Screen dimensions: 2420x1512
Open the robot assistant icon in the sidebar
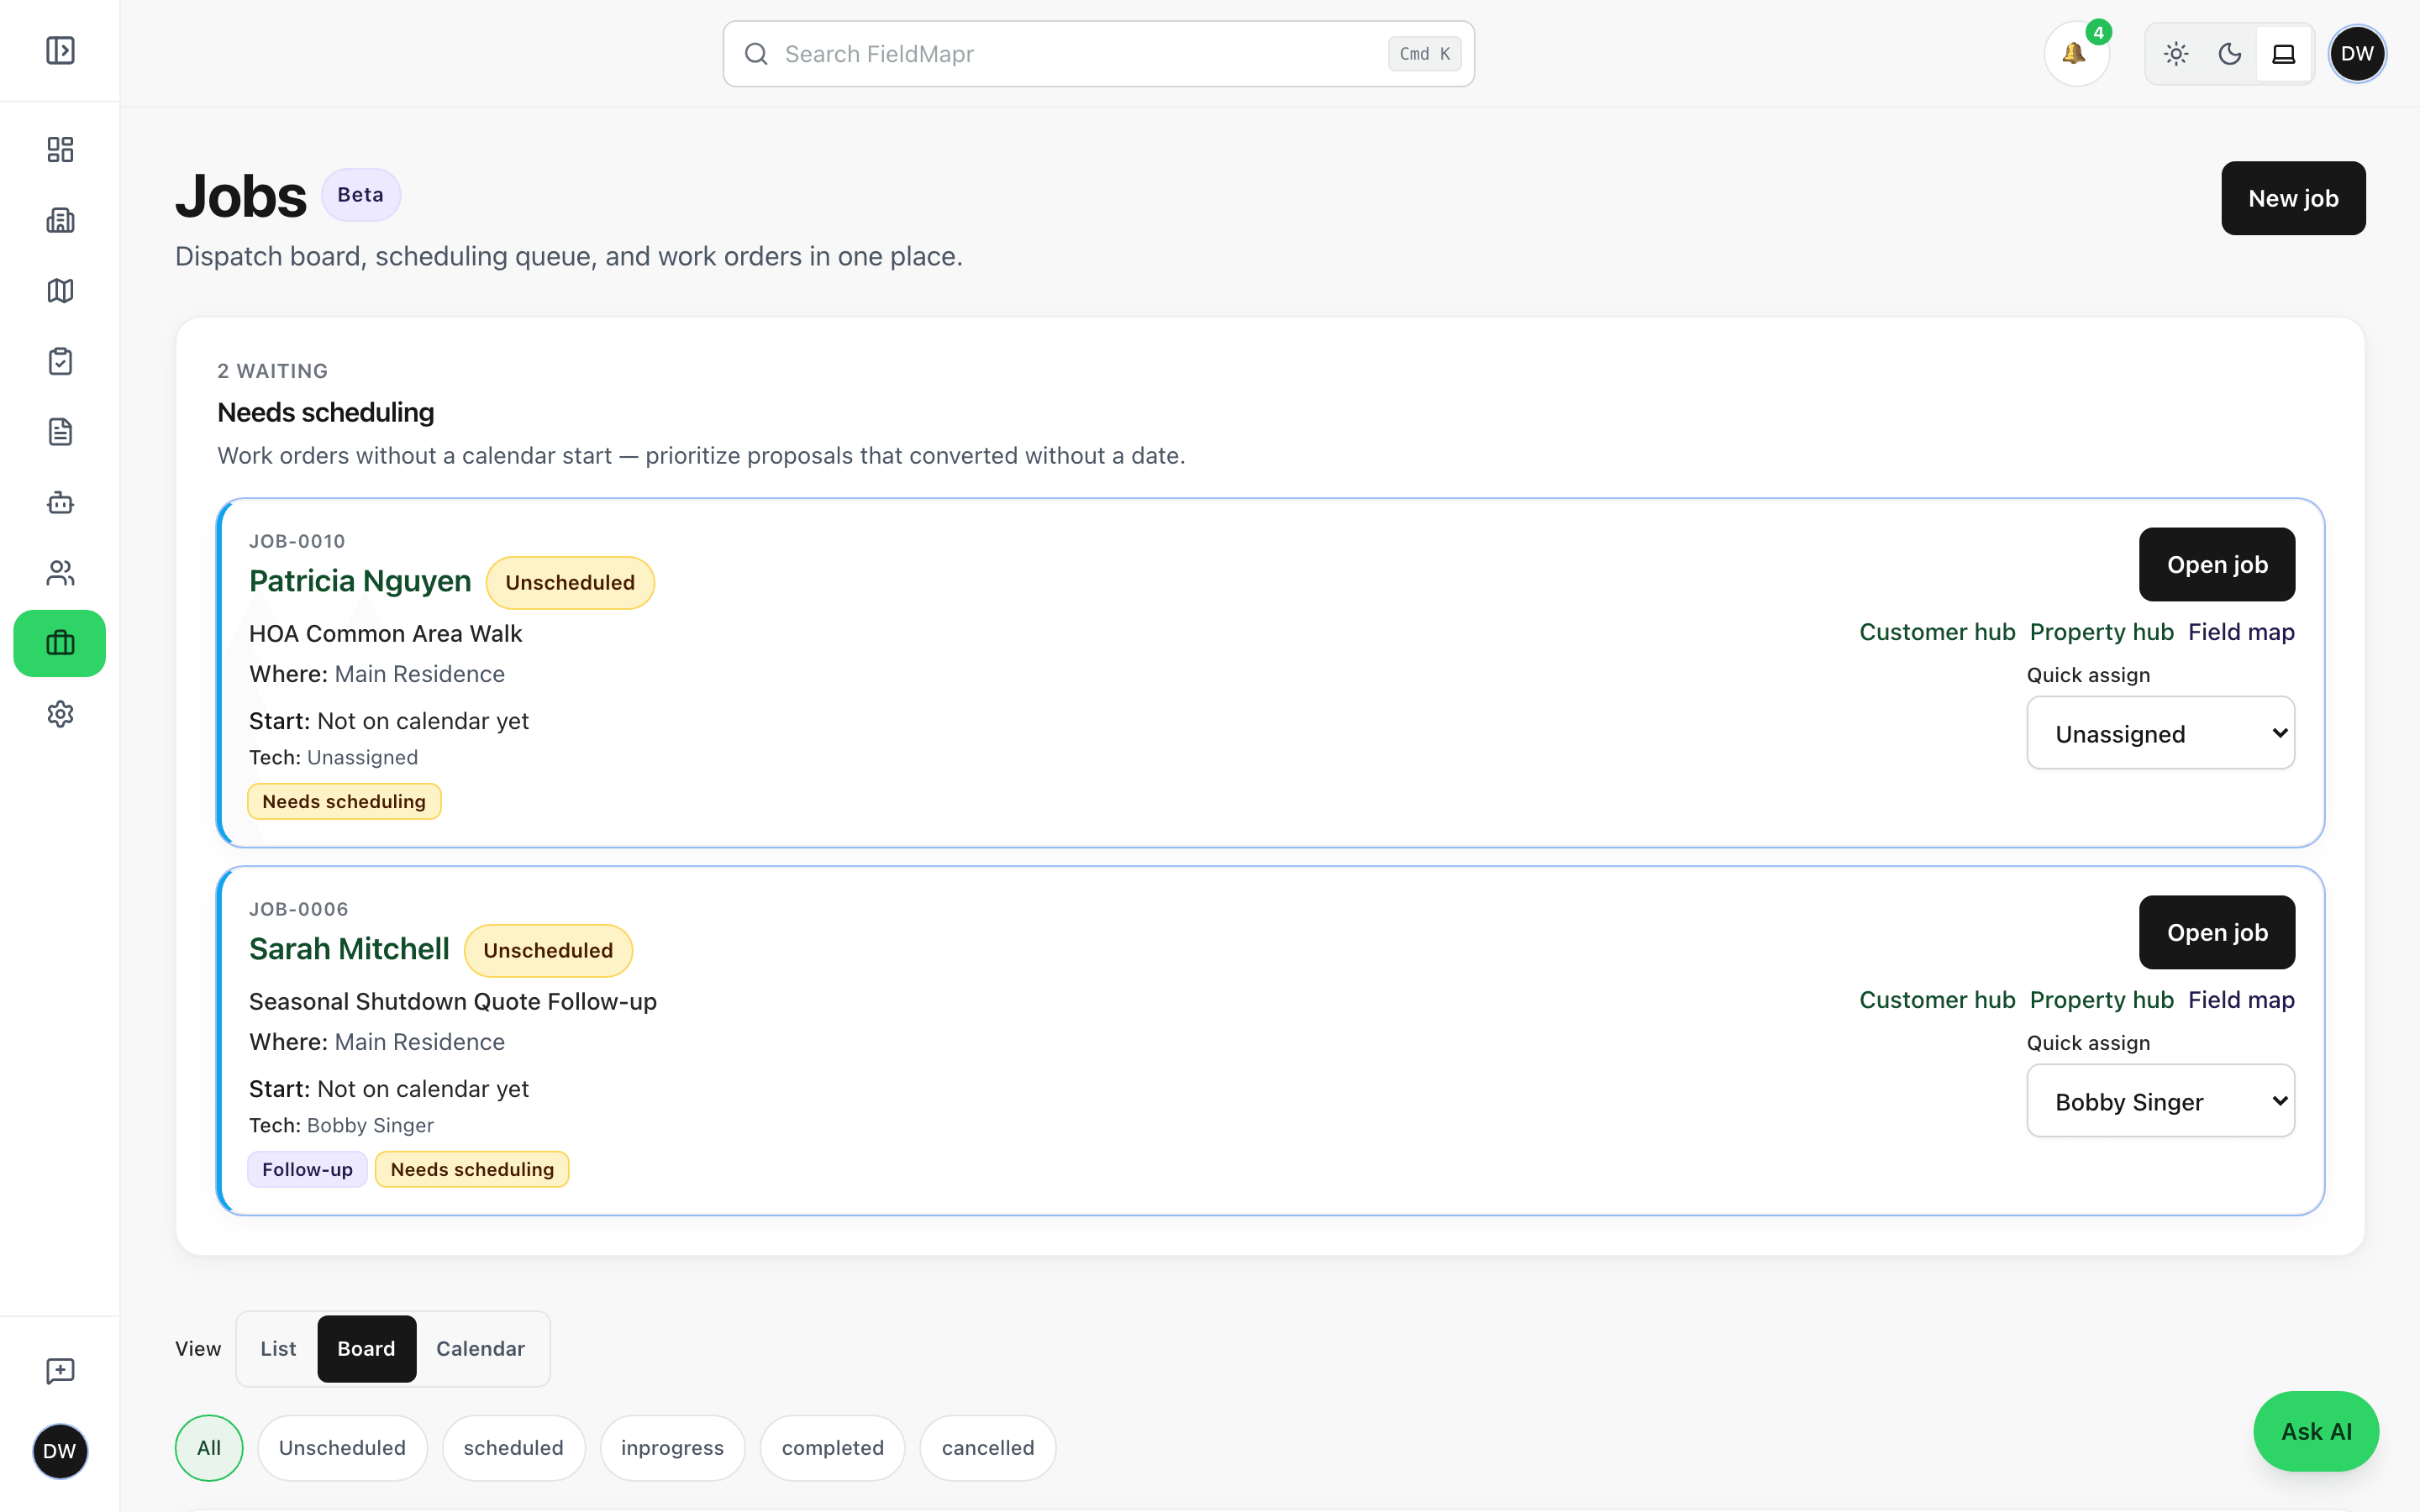tap(60, 502)
